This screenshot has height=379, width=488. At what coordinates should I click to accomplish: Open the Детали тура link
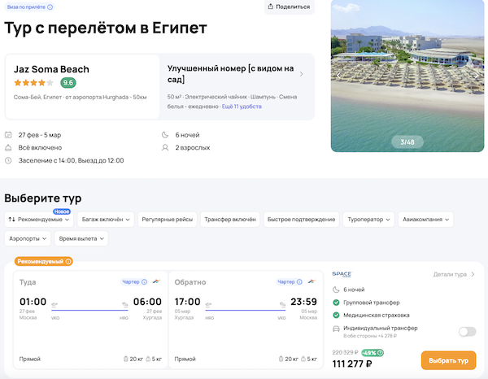(454, 274)
